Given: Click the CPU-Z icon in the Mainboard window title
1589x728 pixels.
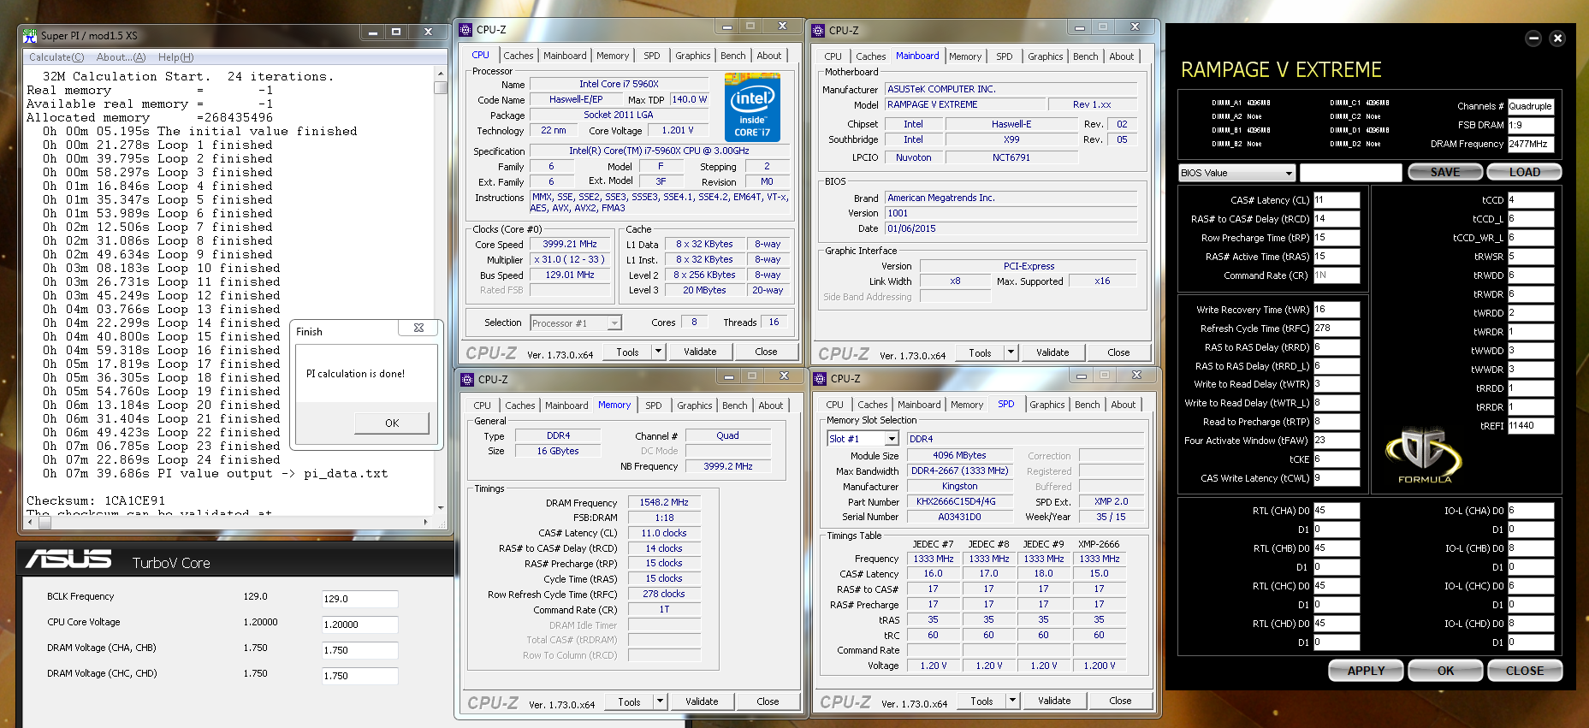Looking at the screenshot, I should [818, 30].
